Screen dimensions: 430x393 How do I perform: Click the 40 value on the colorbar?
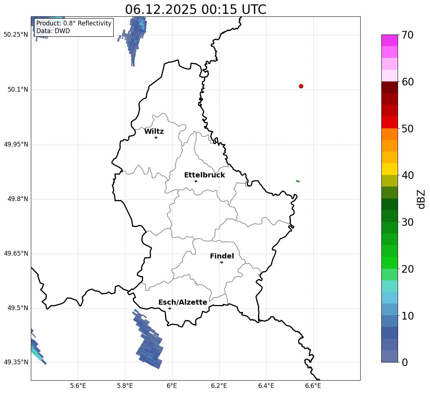(x=407, y=175)
